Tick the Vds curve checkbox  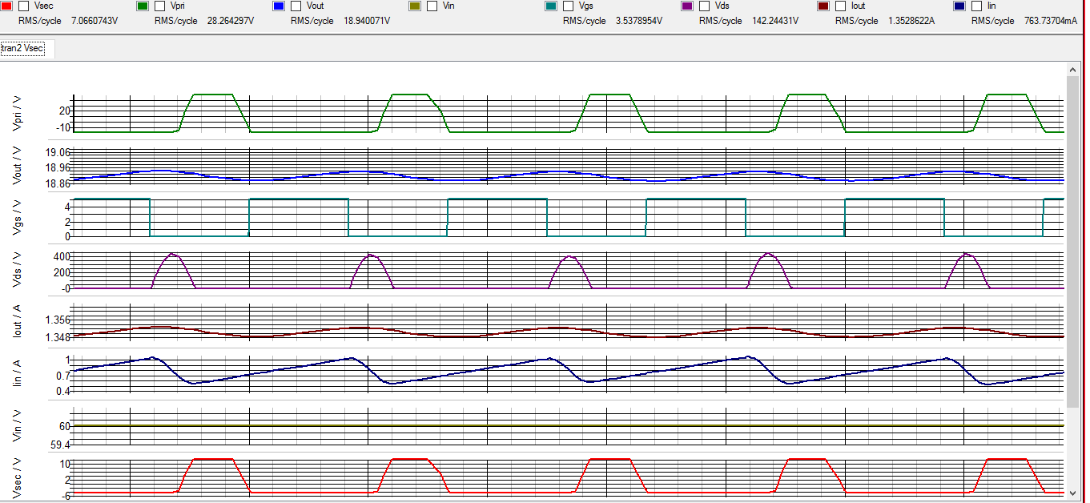(704, 6)
